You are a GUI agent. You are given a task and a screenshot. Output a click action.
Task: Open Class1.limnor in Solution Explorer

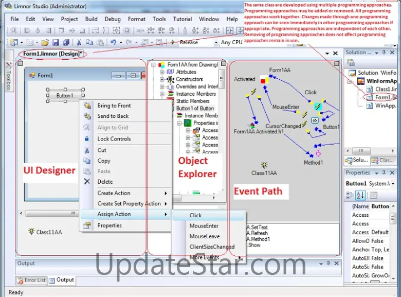(382, 89)
